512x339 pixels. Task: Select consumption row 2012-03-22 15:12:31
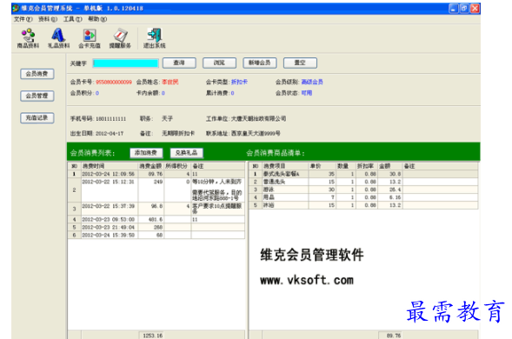point(156,189)
